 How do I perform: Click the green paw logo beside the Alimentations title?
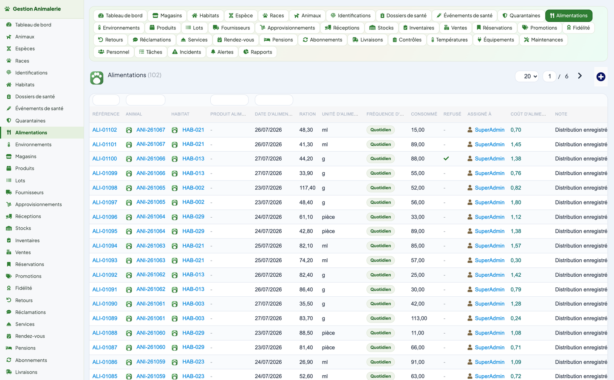pos(97,78)
